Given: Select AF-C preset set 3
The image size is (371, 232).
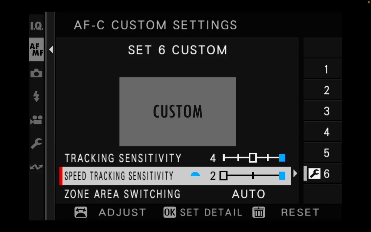Looking at the screenshot, I should click(326, 111).
